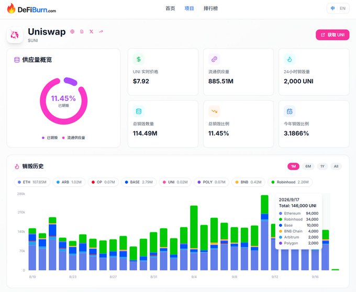Click the 280k y-axis label
This screenshot has width=356, height=292.
(21, 194)
